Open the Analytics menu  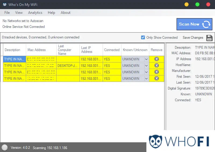tap(35, 13)
